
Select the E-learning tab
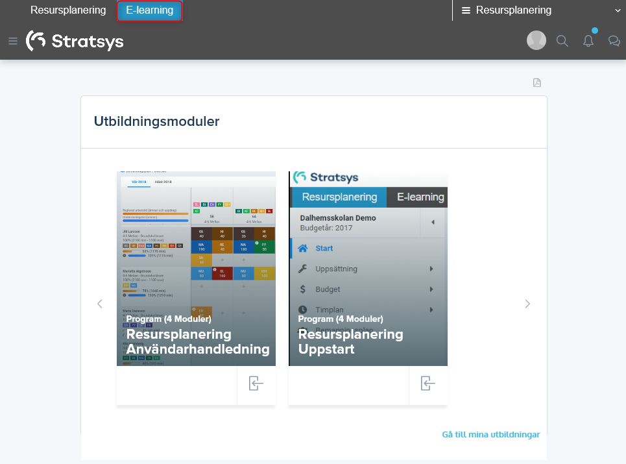pyautogui.click(x=150, y=10)
